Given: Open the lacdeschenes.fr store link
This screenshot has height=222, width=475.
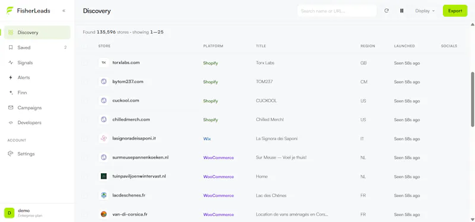Looking at the screenshot, I should tap(129, 195).
